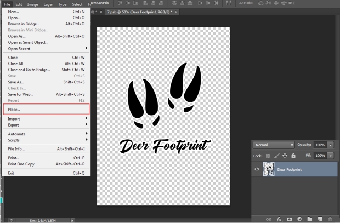Expand the Fill value dropdown arrow
The width and height of the screenshot is (340, 223).
point(331,156)
